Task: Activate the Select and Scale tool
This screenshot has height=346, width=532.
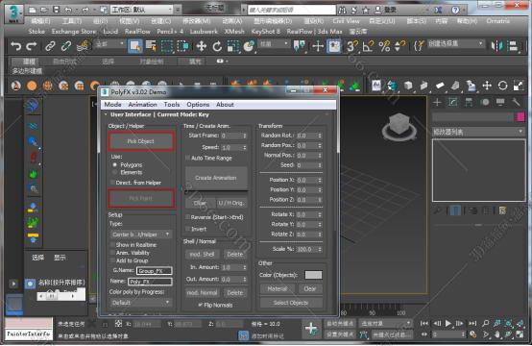Action: tap(233, 46)
